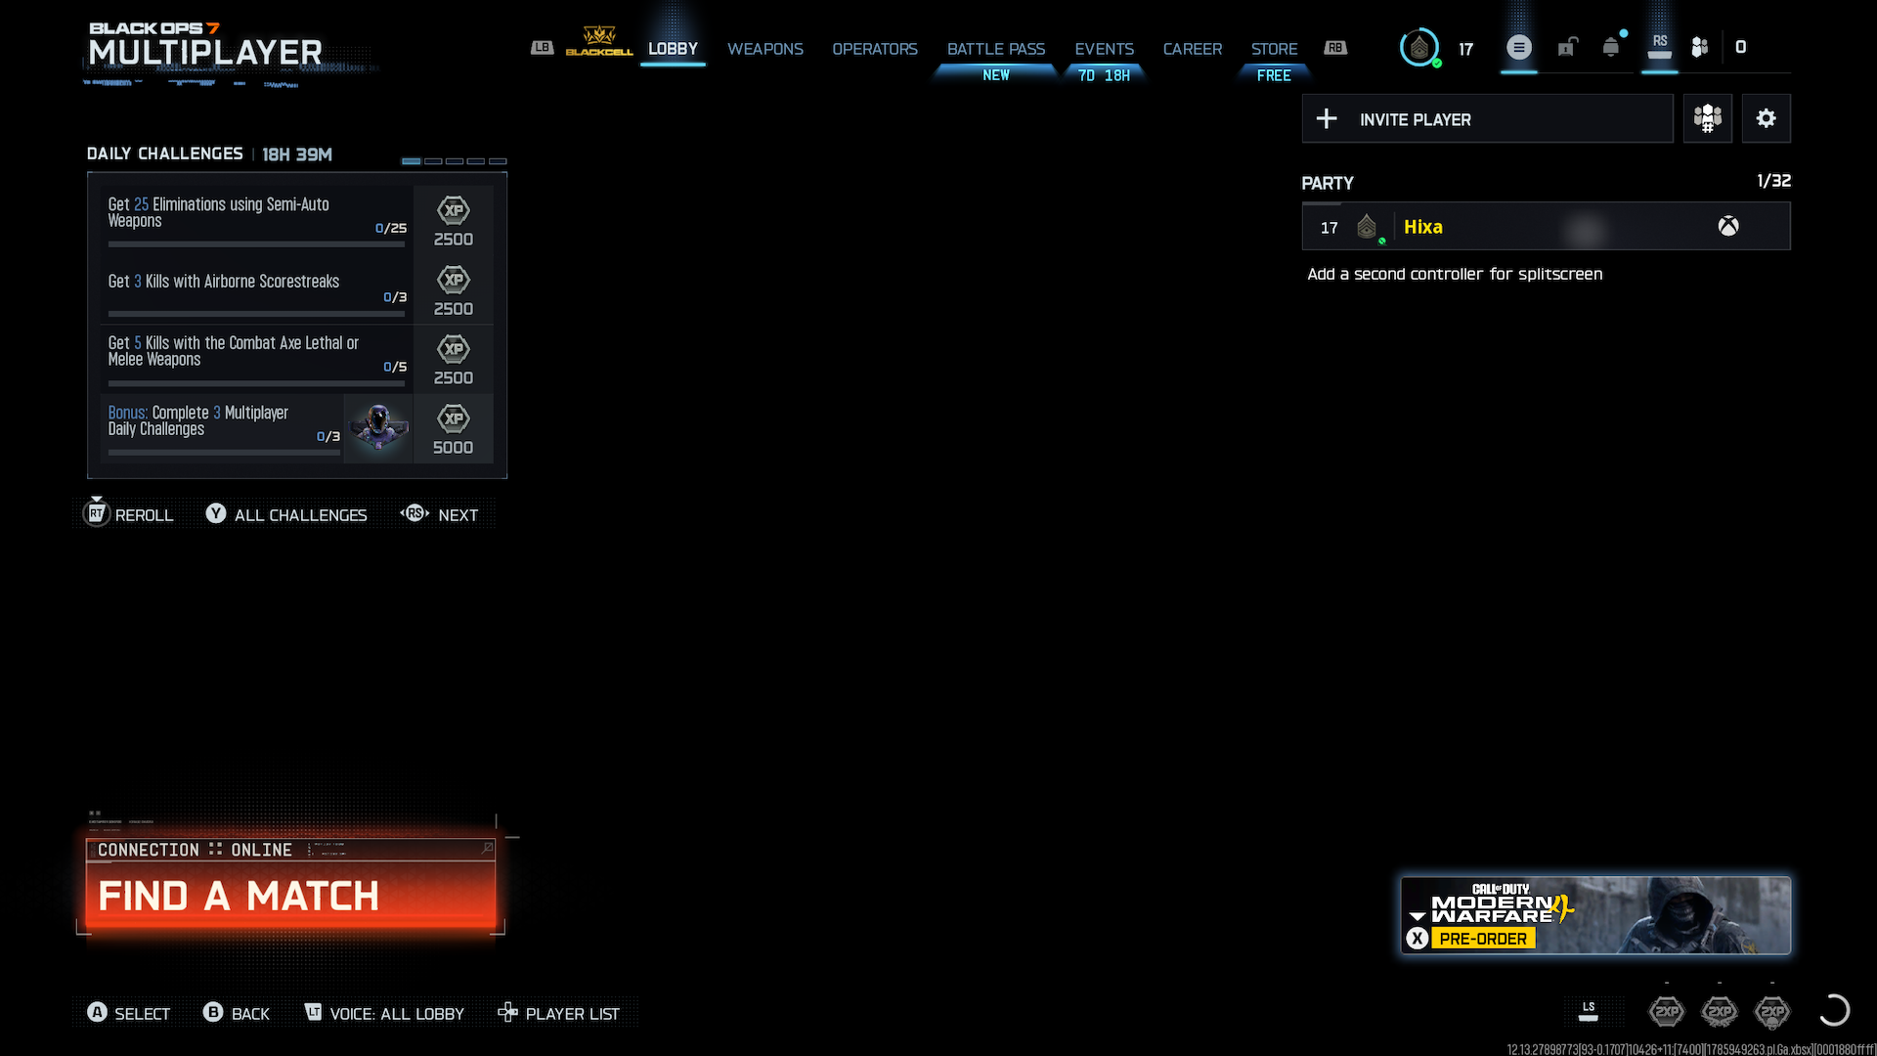The width and height of the screenshot is (1877, 1056).
Task: Select the 2XP token with skull
Action: click(1772, 1011)
